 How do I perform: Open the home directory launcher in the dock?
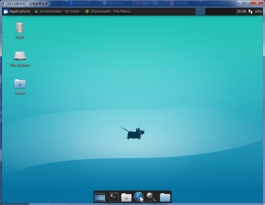click(x=126, y=197)
